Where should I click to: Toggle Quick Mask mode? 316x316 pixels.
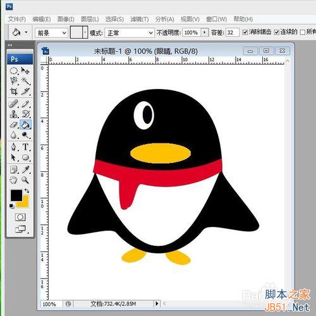click(20, 217)
